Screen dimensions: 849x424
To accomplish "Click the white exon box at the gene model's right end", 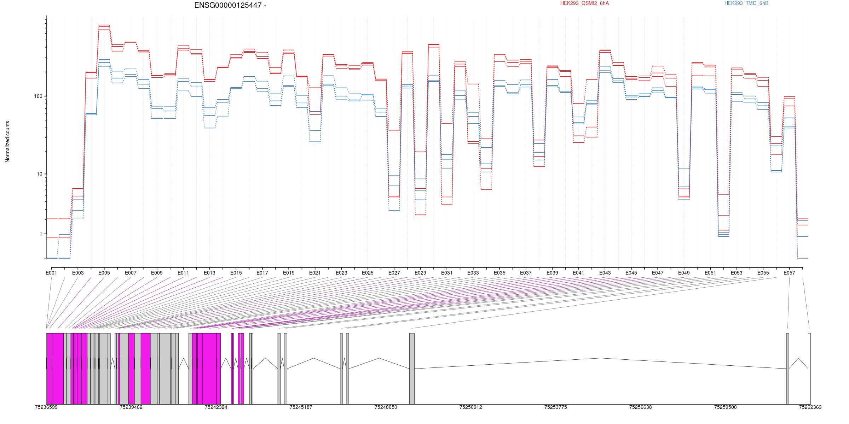I will pyautogui.click(x=809, y=369).
